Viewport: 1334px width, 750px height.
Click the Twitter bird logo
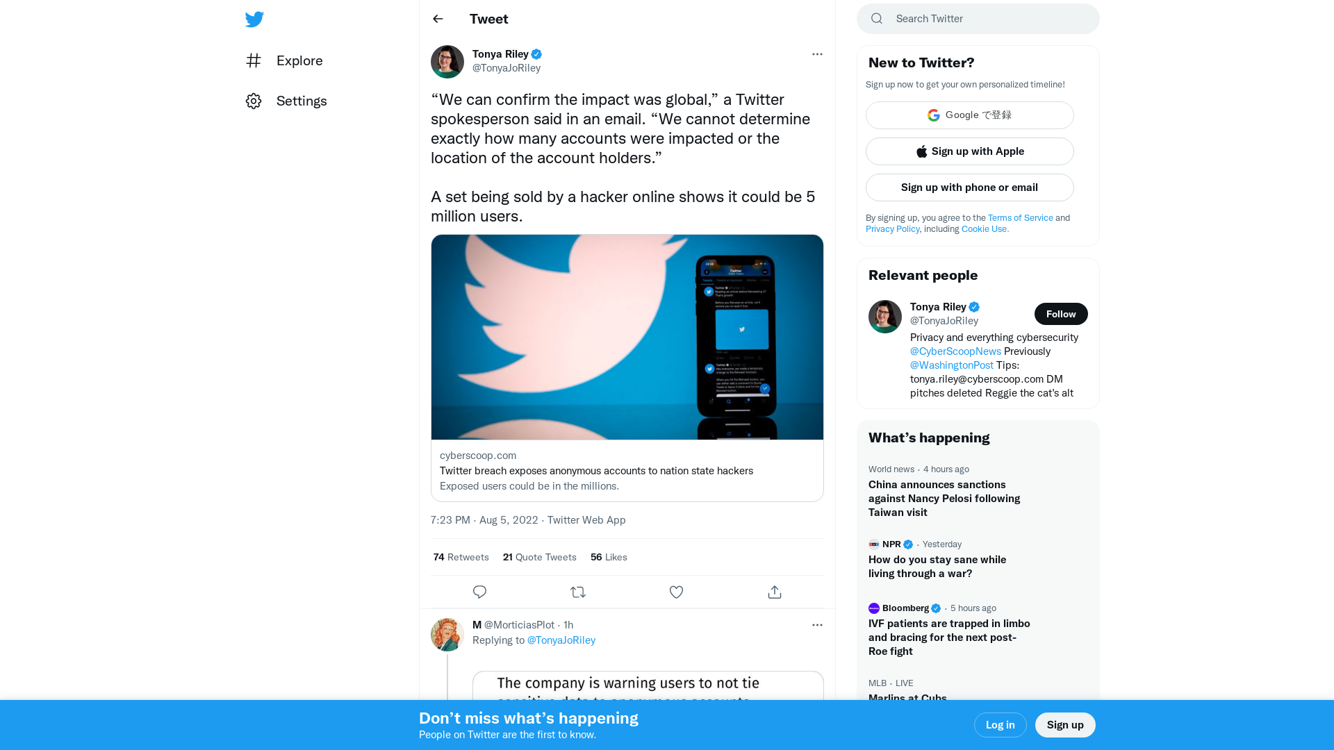point(254,19)
